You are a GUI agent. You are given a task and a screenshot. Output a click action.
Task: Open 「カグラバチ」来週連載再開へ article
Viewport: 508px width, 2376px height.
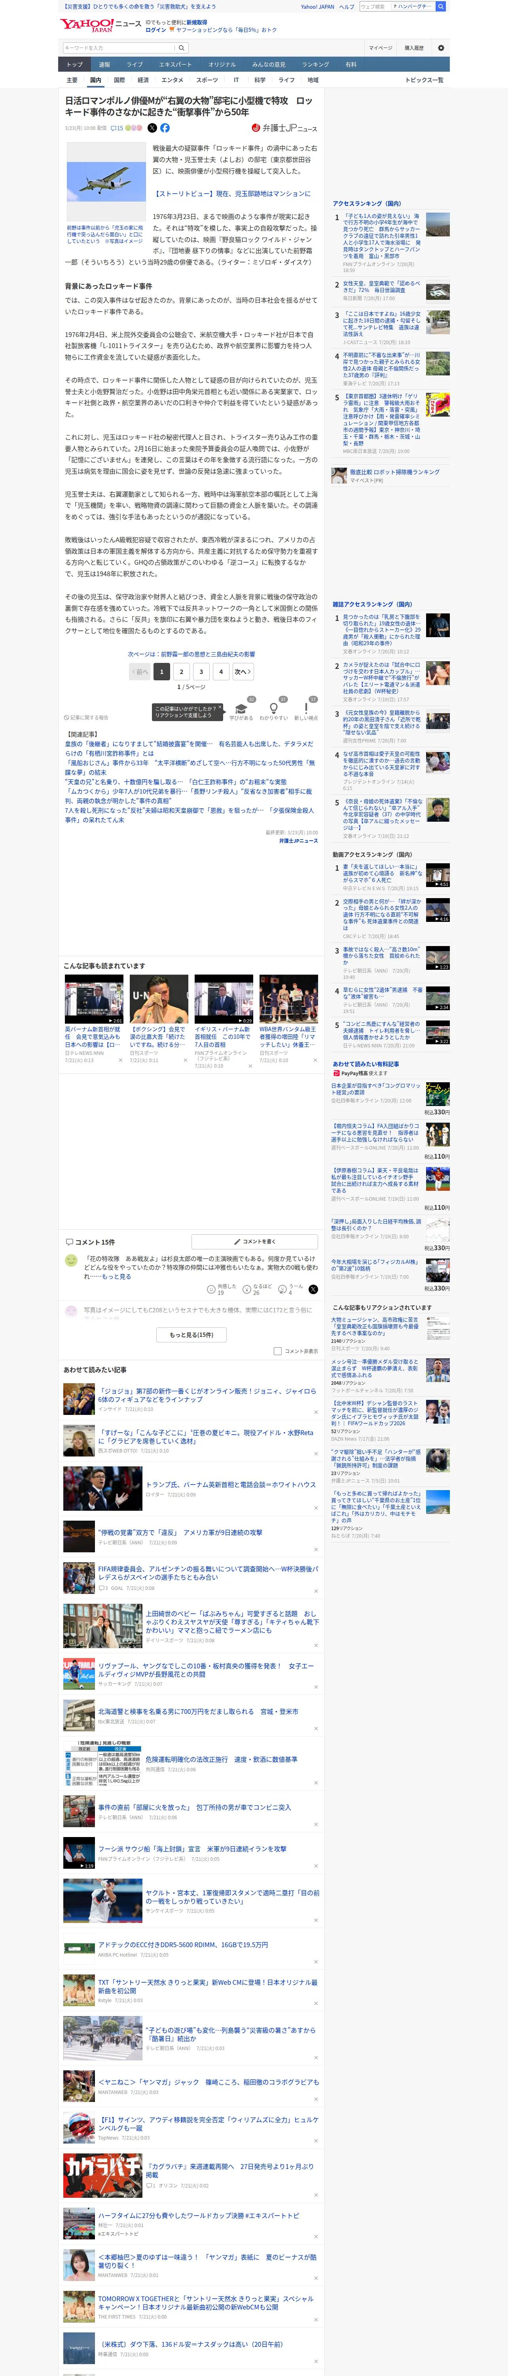click(x=231, y=2170)
